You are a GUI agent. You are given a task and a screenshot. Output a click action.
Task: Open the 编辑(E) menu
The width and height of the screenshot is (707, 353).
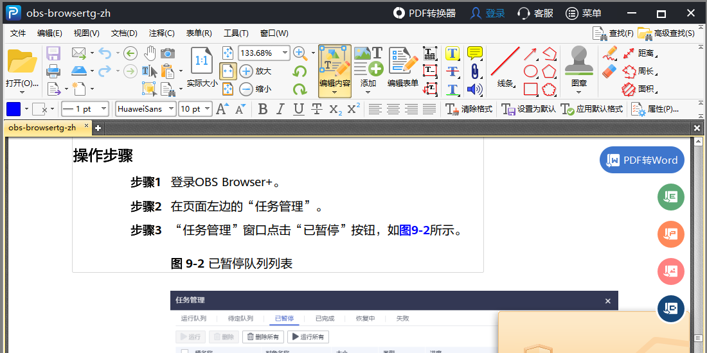49,33
